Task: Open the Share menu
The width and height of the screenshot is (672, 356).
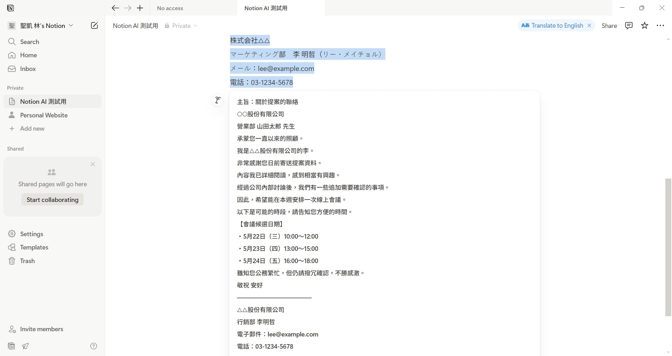Action: 609,25
